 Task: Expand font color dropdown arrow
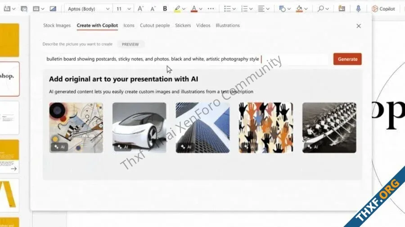click(200, 9)
